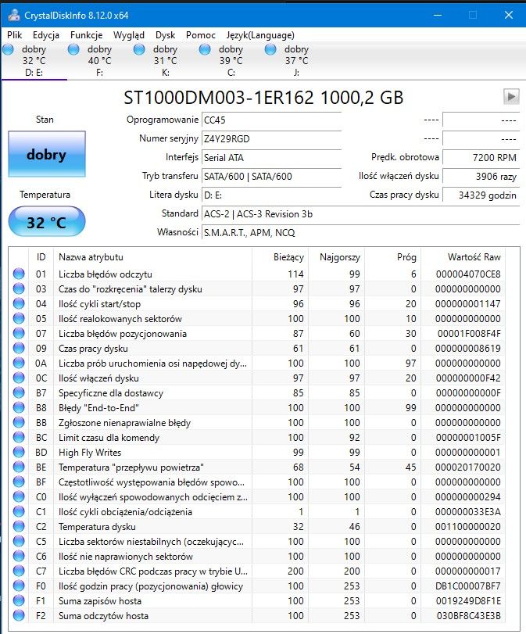
Task: Click the ID column header
Action: (41, 257)
